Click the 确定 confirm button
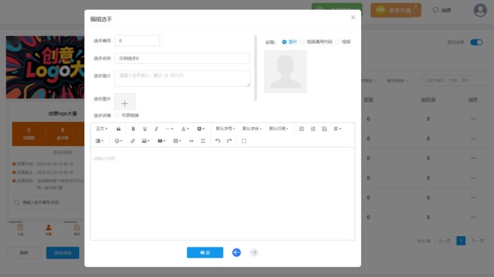The image size is (494, 277). 205,253
